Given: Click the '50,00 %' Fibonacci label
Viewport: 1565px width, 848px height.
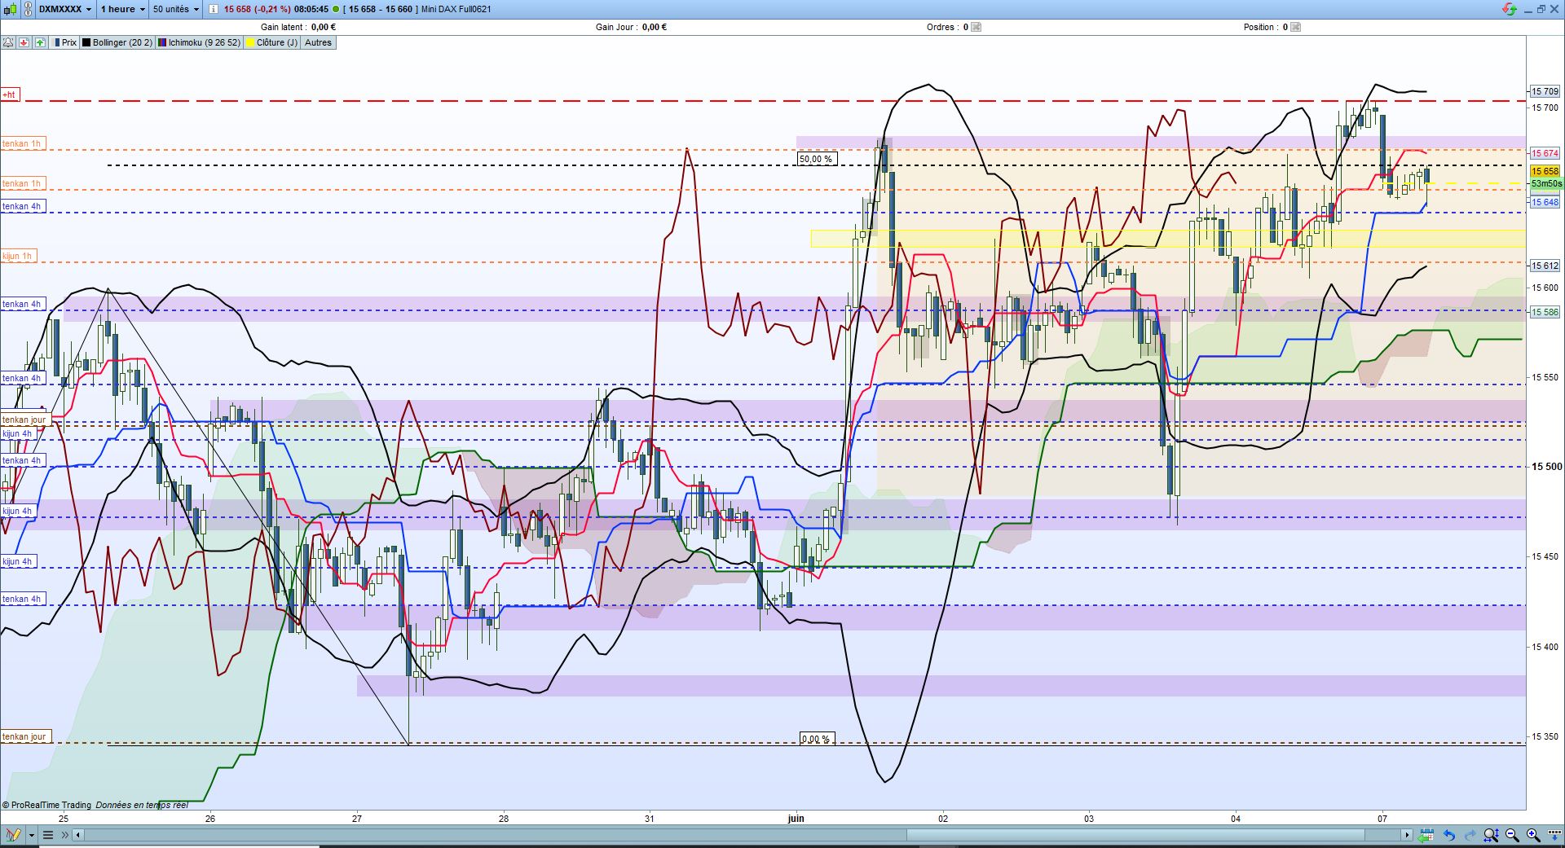Looking at the screenshot, I should point(816,159).
